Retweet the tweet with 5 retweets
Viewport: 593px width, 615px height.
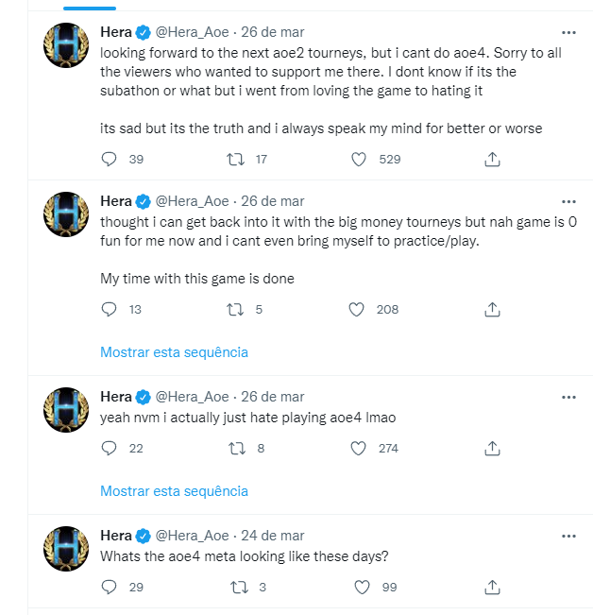point(238,309)
